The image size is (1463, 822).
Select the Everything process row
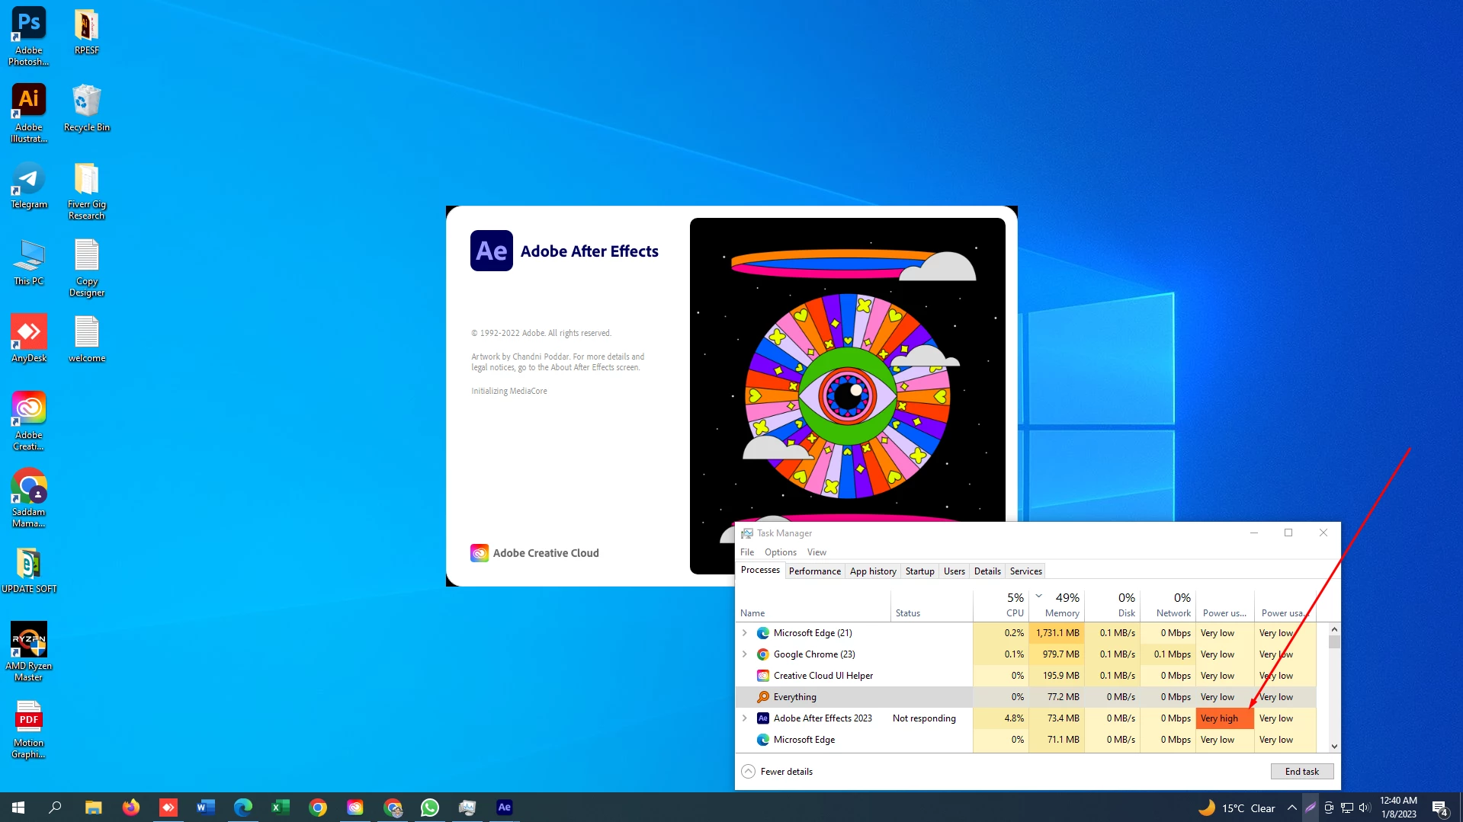(x=1025, y=697)
